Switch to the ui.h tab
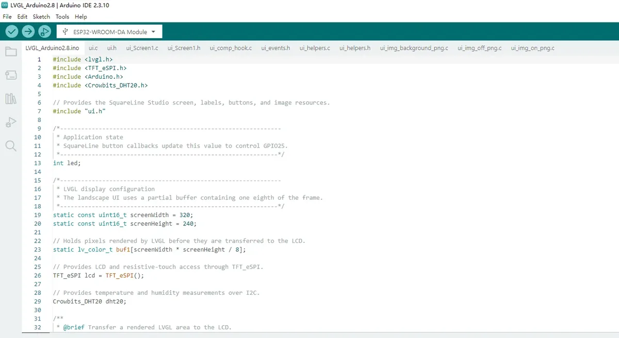The image size is (619, 338). pos(112,48)
